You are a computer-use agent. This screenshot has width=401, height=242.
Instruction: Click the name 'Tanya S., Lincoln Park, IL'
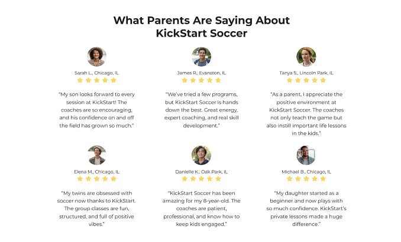pos(306,73)
